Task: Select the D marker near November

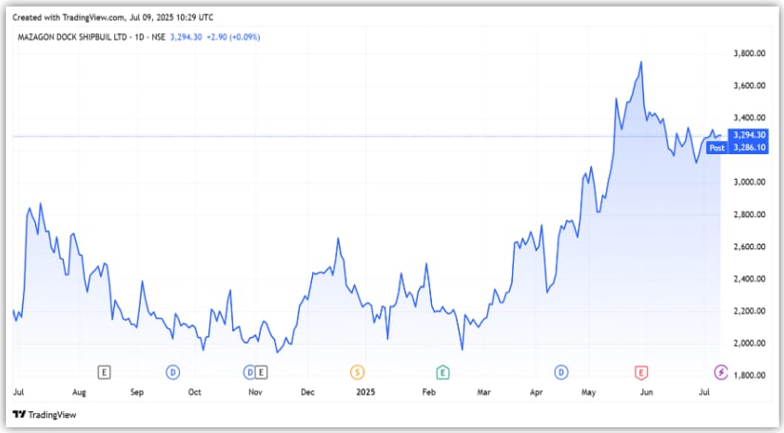Action: pos(250,371)
